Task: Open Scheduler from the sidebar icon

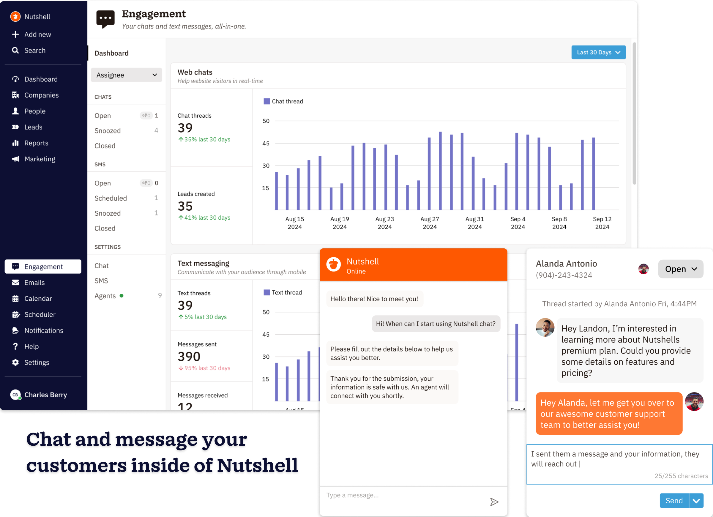Action: click(15, 314)
